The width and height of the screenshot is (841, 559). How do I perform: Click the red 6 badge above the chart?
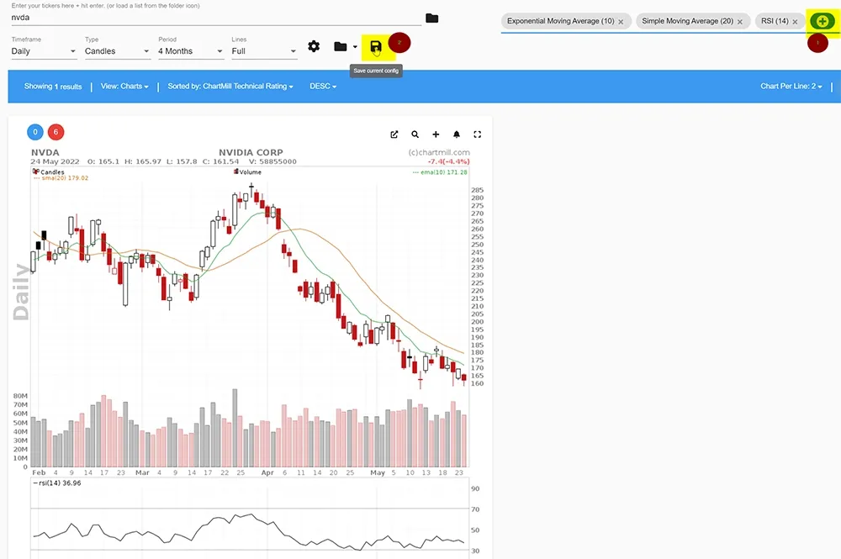56,132
